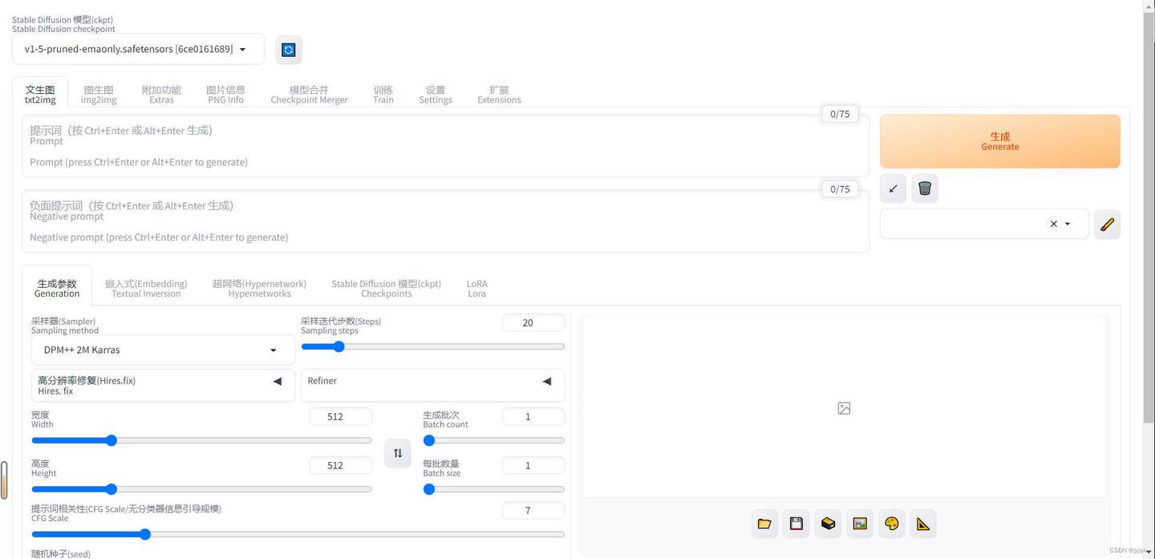Click the orange Generate button
Screen dimensions: 1155x559
pyautogui.click(x=999, y=141)
